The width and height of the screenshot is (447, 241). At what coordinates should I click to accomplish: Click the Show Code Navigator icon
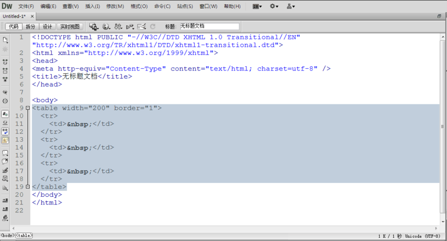(5, 49)
